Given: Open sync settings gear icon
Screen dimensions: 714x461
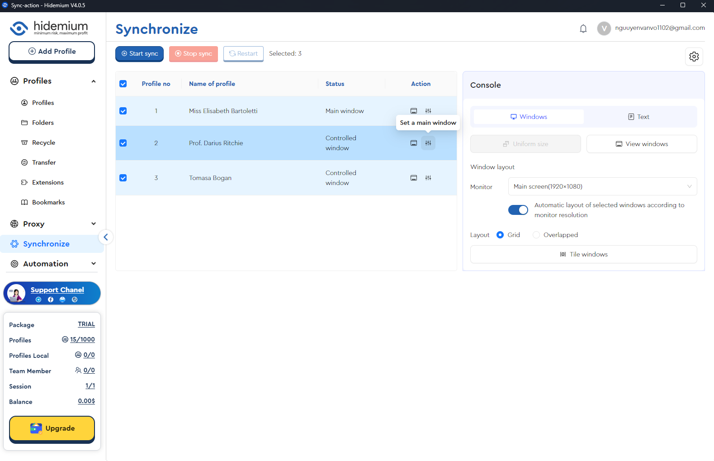Looking at the screenshot, I should pyautogui.click(x=694, y=57).
